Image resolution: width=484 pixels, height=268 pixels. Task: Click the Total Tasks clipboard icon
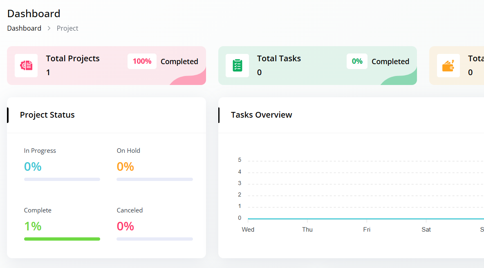pos(237,65)
